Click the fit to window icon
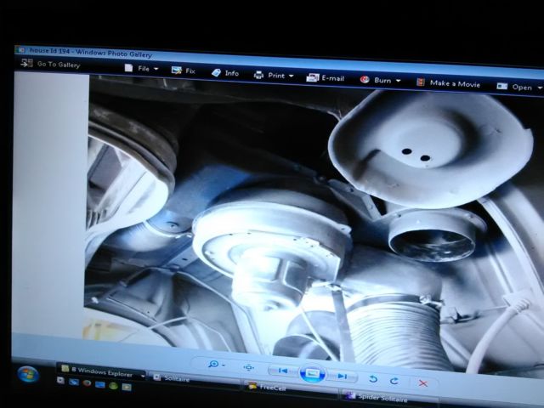 point(248,368)
